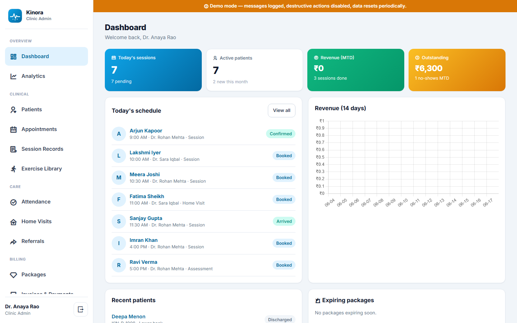The width and height of the screenshot is (517, 323).
Task: Click the Analytics chart icon
Action: [14, 76]
